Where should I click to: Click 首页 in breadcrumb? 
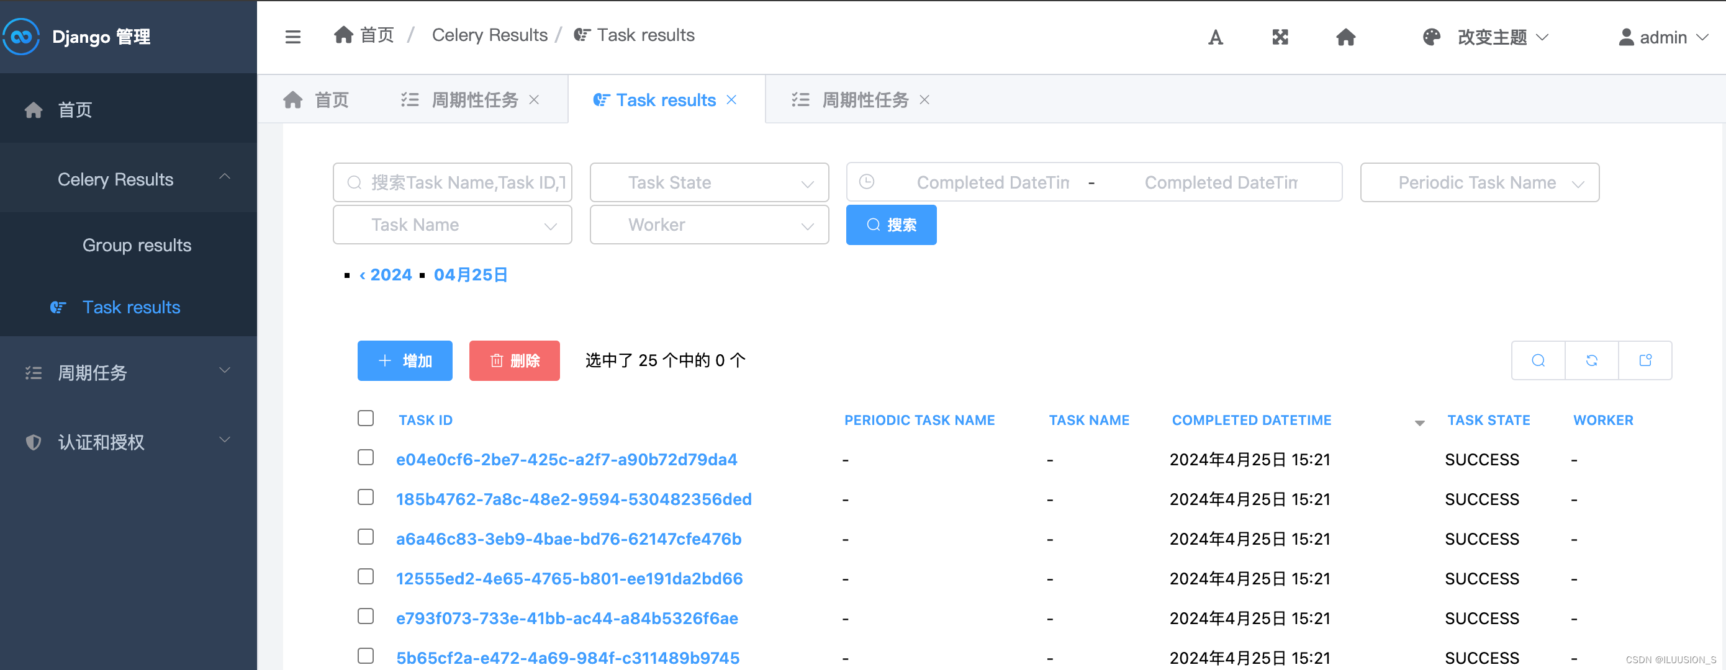point(377,35)
